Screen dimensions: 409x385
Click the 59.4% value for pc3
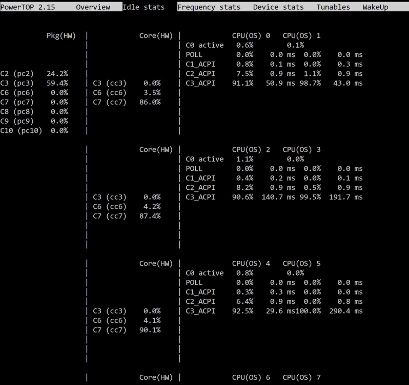point(57,83)
